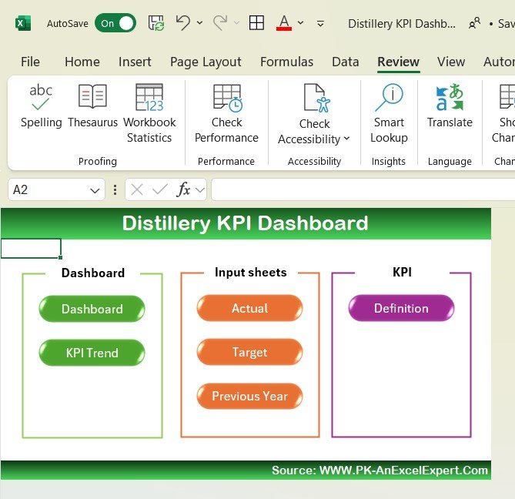Click the bold Dashboard group heading
515x499 pixels.
point(93,273)
